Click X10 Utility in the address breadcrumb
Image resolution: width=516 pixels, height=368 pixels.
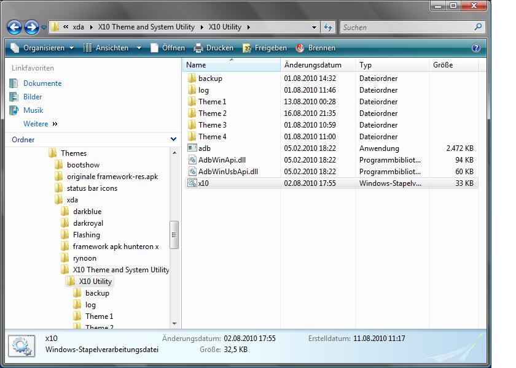click(225, 27)
